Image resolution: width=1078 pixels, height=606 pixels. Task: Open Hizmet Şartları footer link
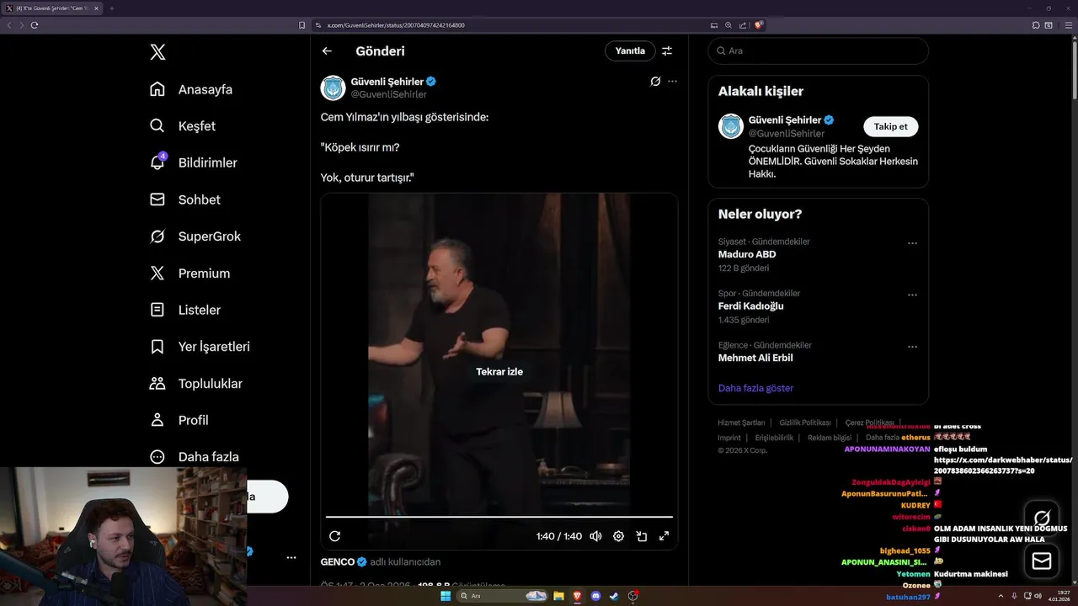click(741, 423)
